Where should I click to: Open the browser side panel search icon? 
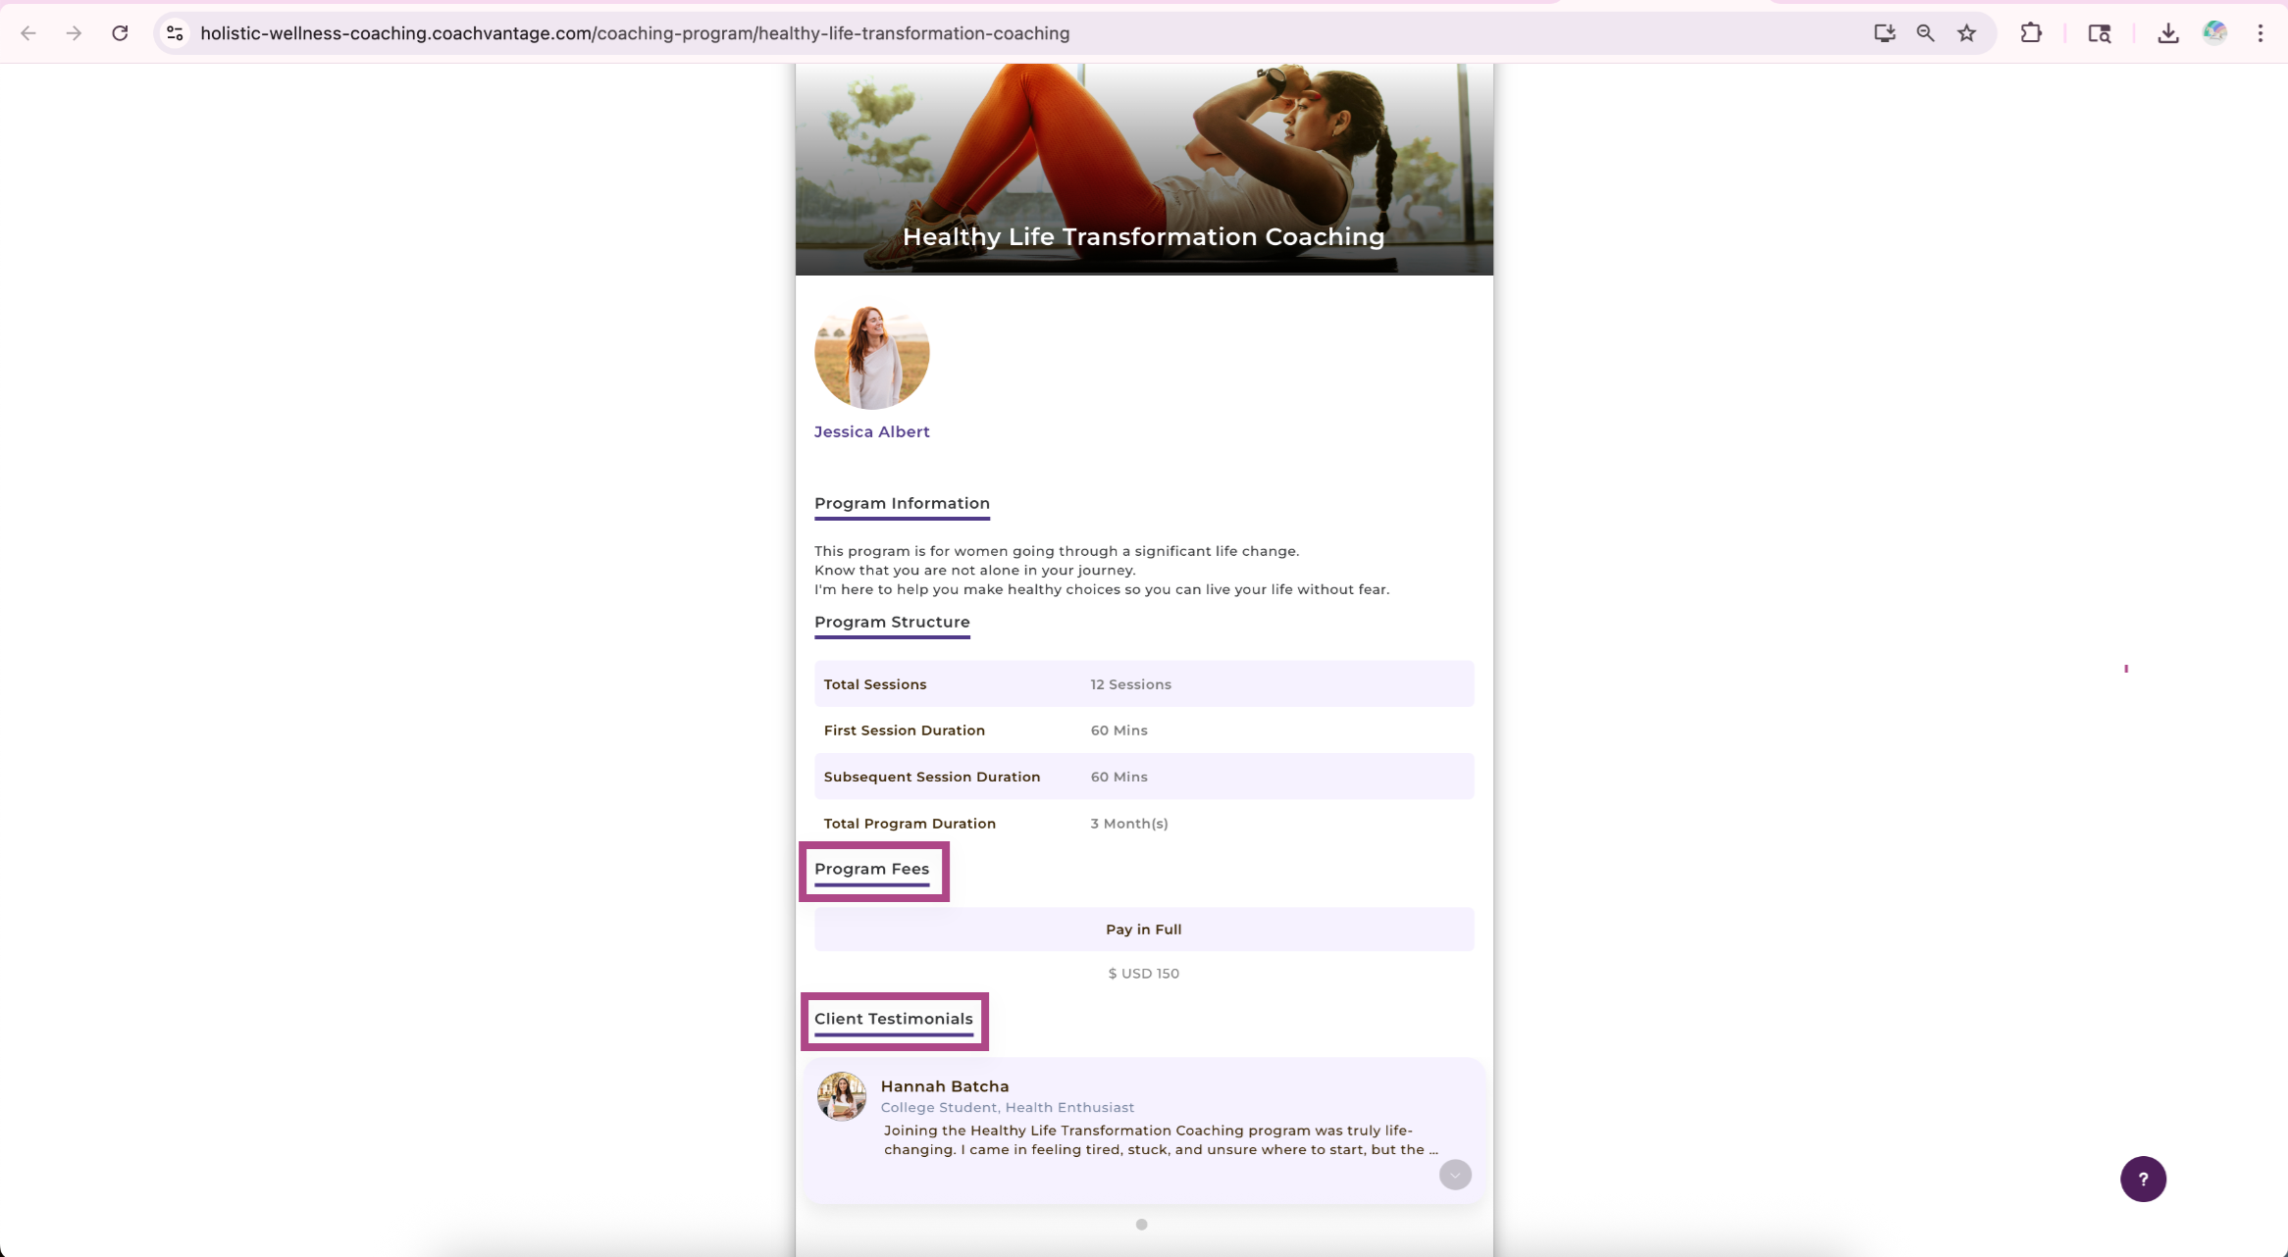[2099, 33]
